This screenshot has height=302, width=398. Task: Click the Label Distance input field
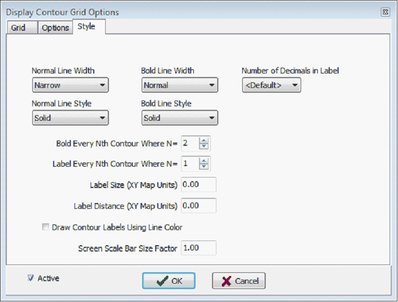tap(198, 206)
